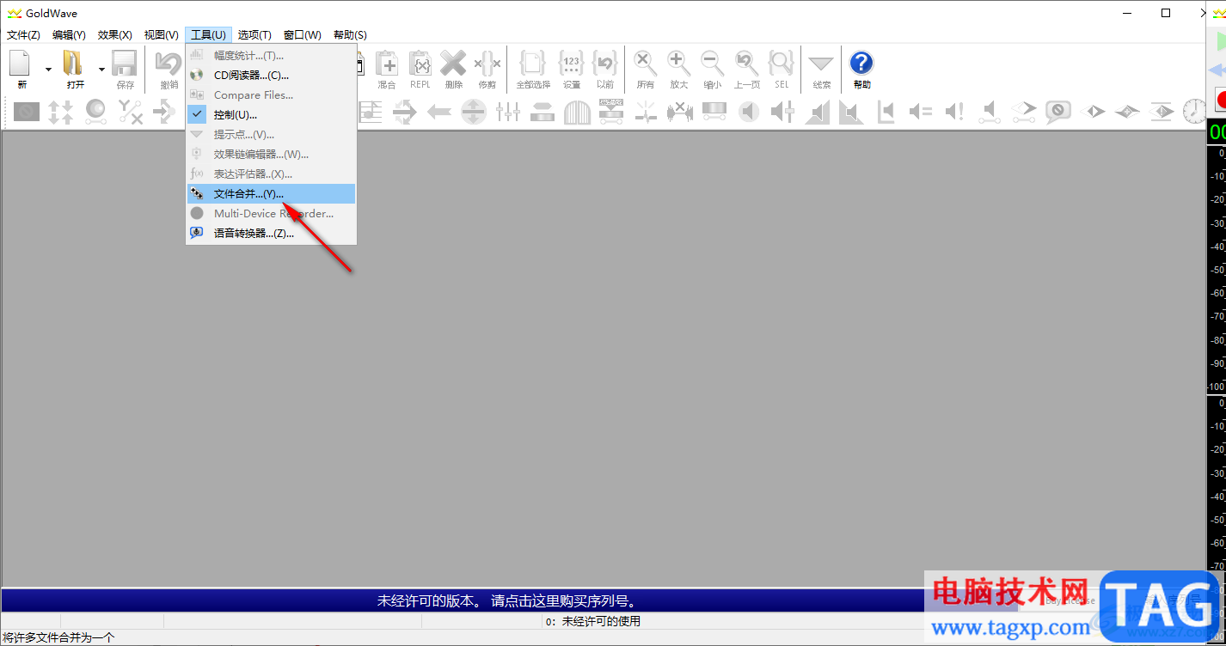Expand the dropdown arrow beside 打开

(101, 70)
